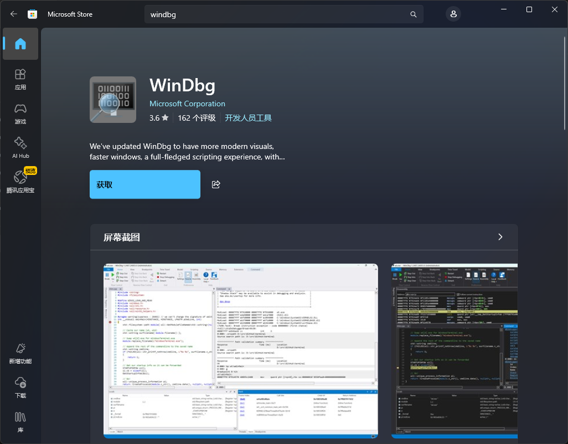
Task: Click the 屏幕截图 section heading
Action: click(x=122, y=237)
